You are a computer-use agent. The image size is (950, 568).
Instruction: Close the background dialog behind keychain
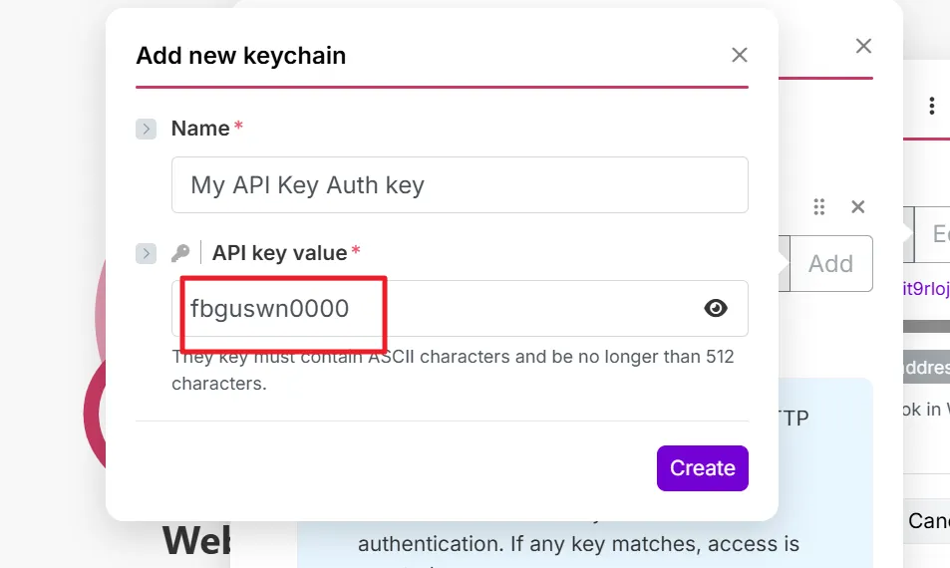pyautogui.click(x=863, y=46)
